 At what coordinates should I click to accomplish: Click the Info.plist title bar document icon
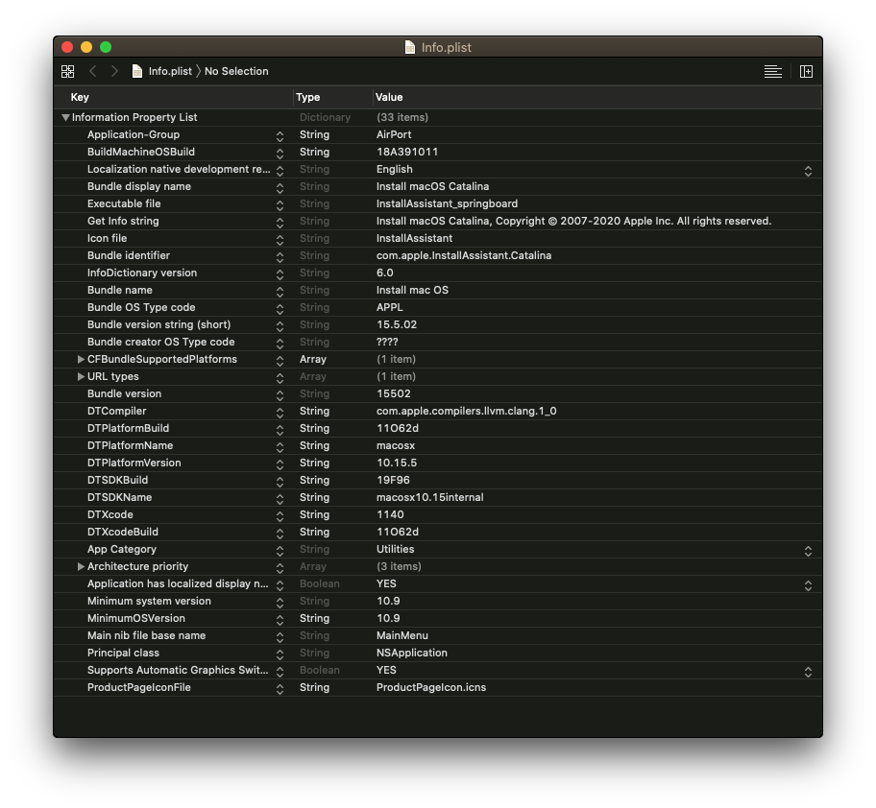411,47
